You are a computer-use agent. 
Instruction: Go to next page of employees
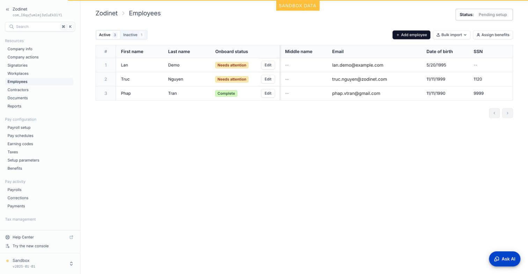click(507, 113)
